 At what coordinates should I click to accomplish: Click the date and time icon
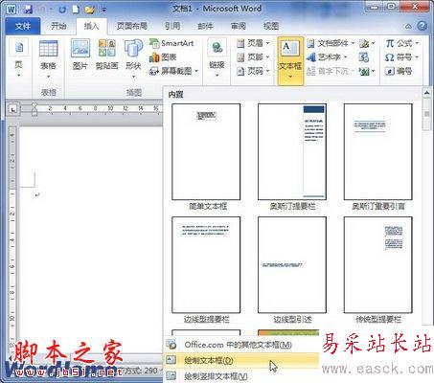(x=364, y=57)
